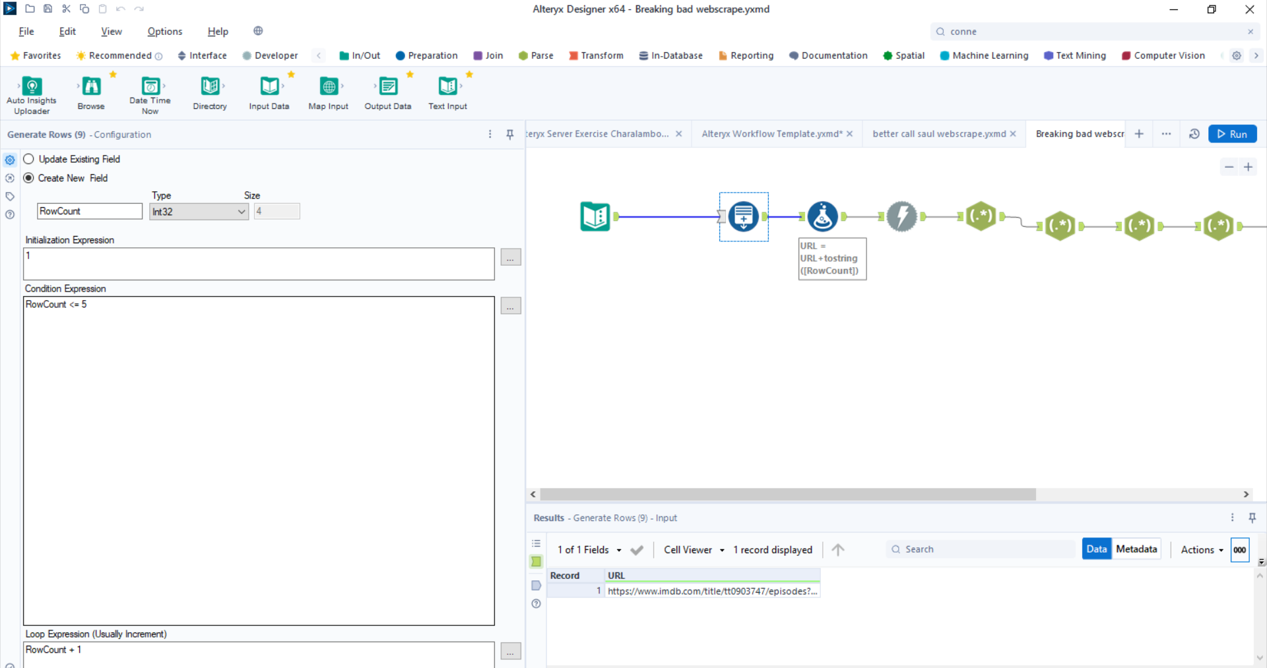Click the Copy icon in the title toolbar
1267x668 pixels.
point(84,9)
